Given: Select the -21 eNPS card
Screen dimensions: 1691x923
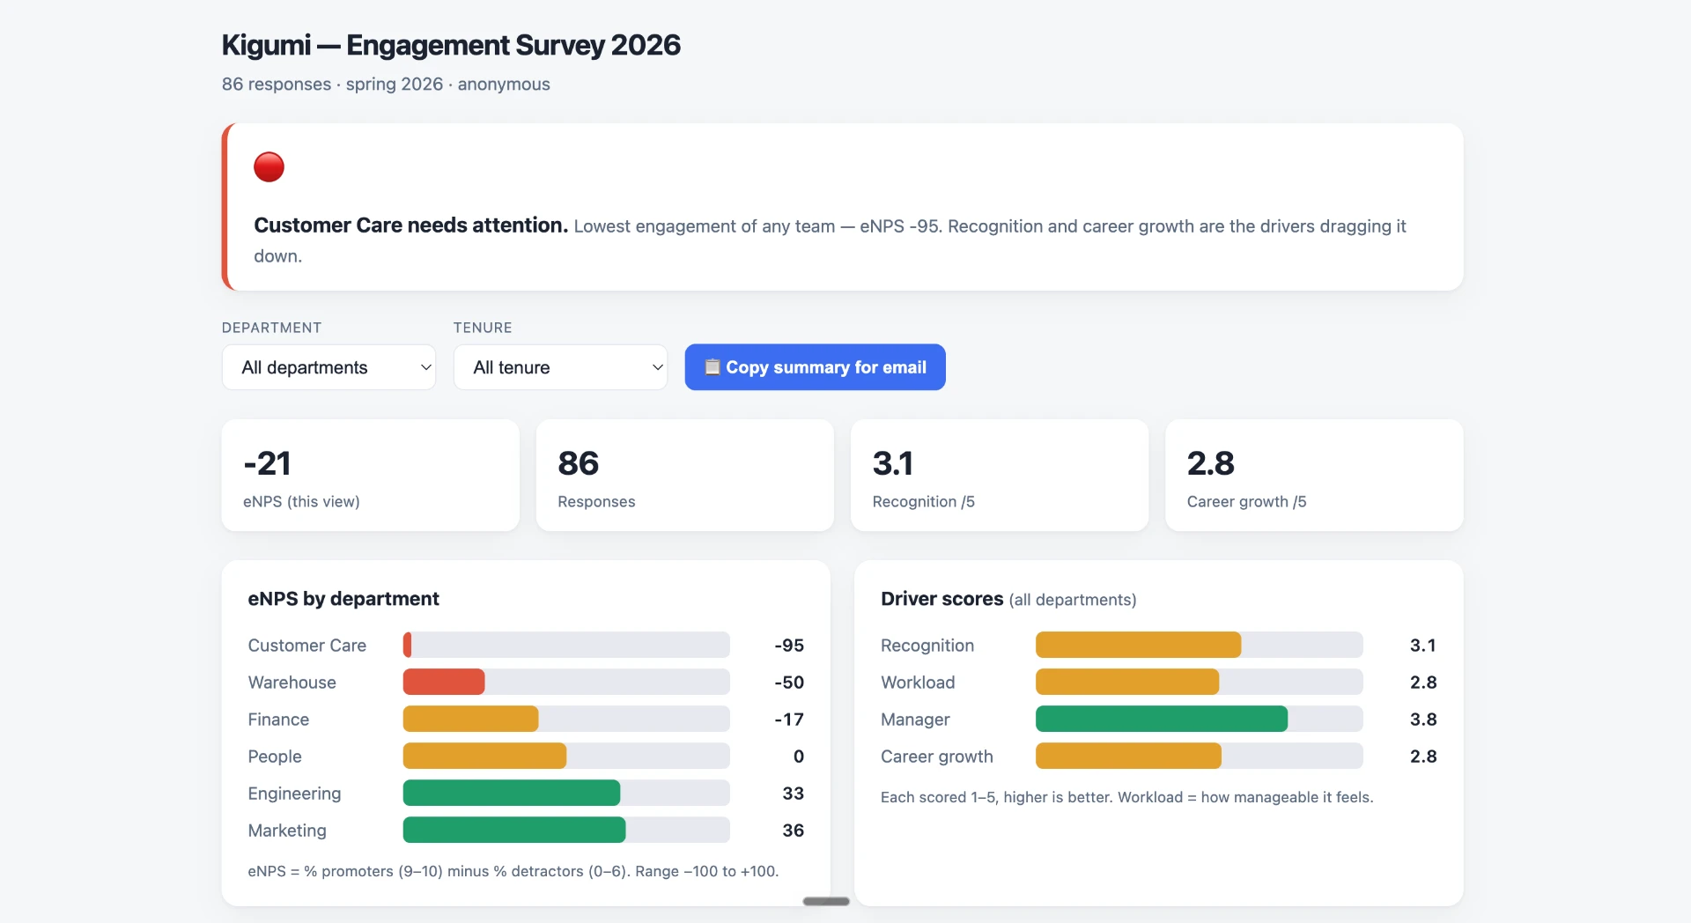Looking at the screenshot, I should 370,475.
